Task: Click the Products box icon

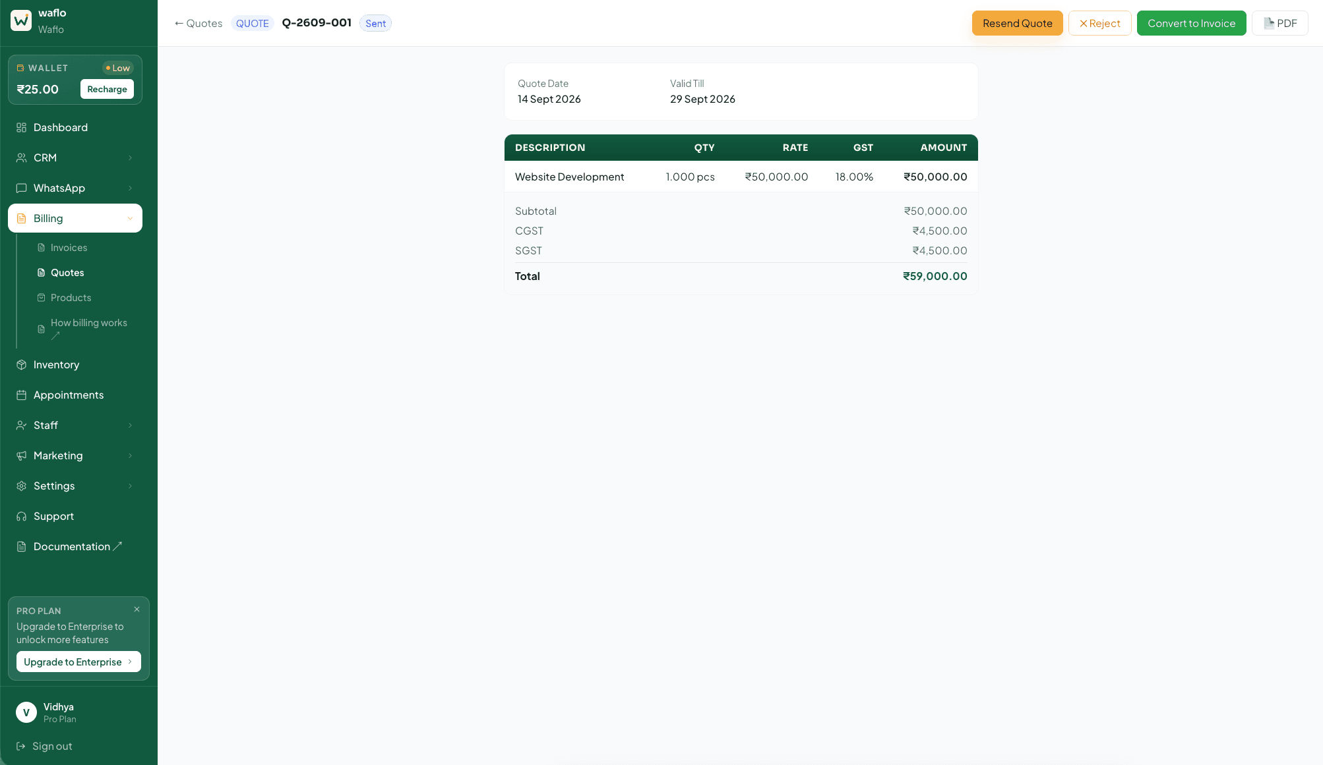Action: pyautogui.click(x=42, y=298)
